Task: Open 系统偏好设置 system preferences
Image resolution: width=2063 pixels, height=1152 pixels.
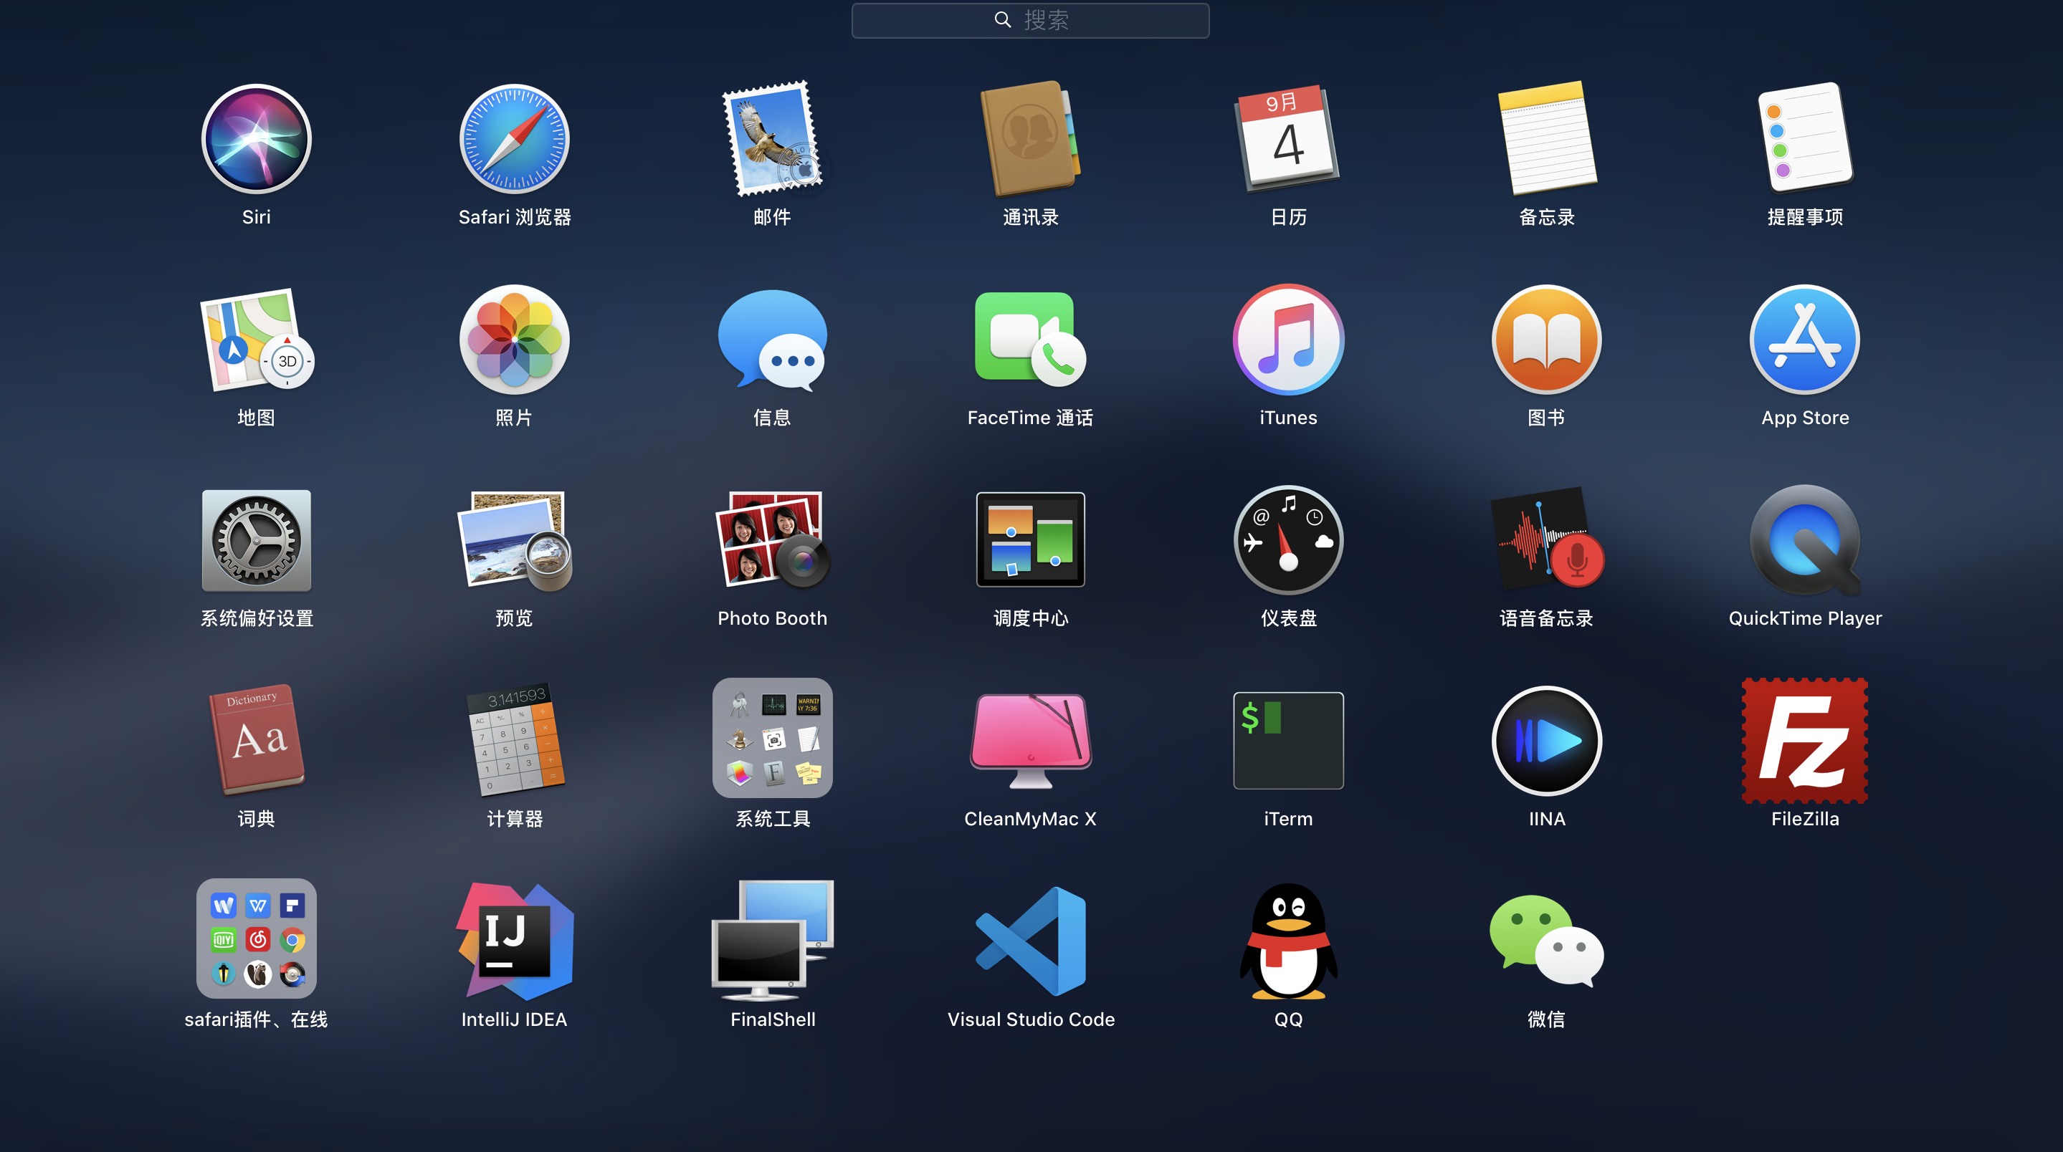Action: [257, 540]
